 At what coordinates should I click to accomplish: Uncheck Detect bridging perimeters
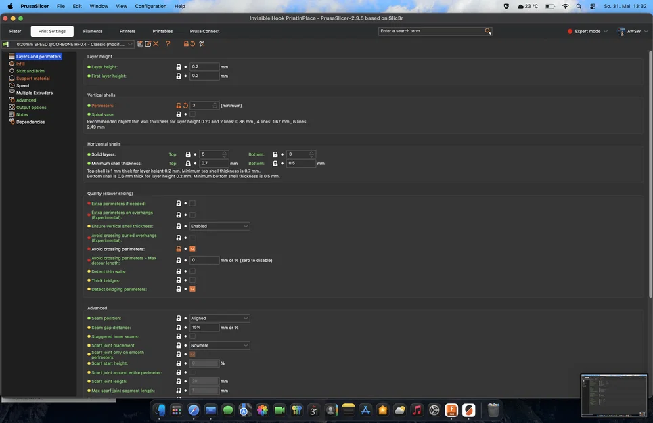click(192, 289)
